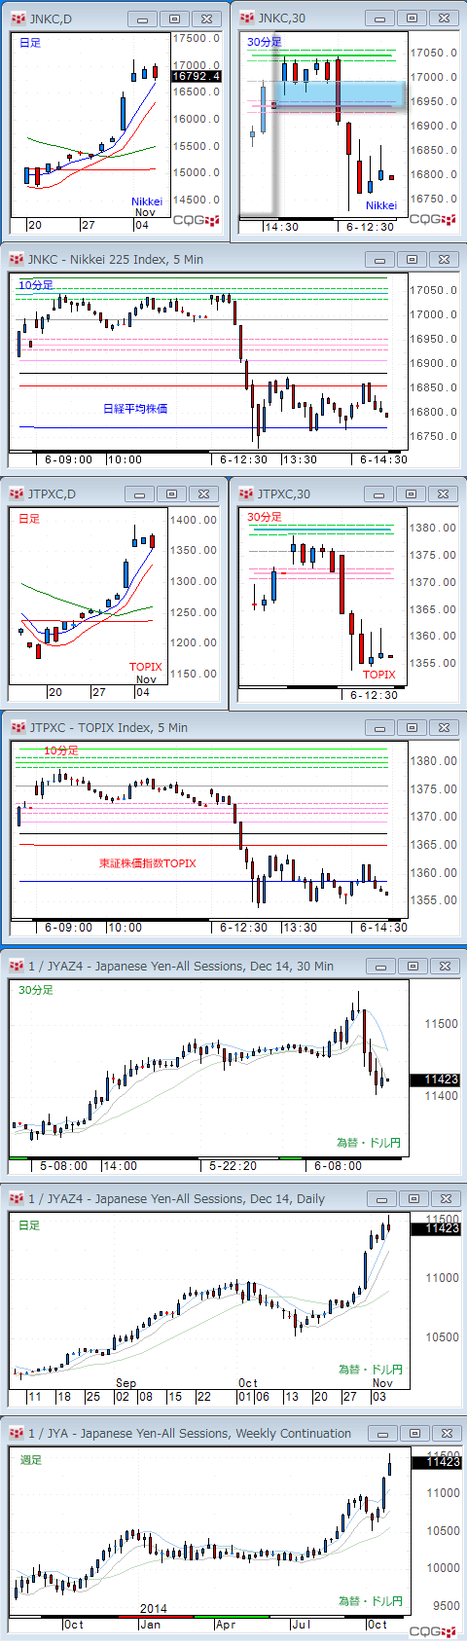Minimize the JTPXC,D chart window
This screenshot has width=467, height=1646.
point(140,494)
